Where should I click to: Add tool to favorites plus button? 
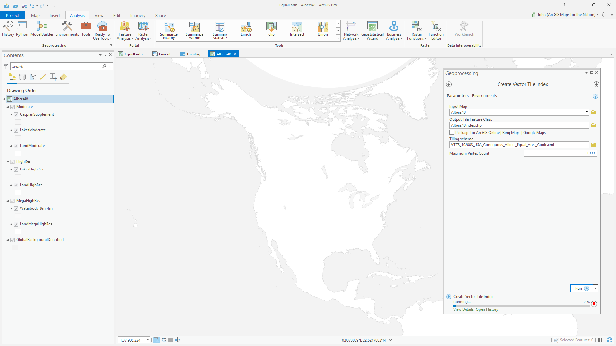pos(596,84)
